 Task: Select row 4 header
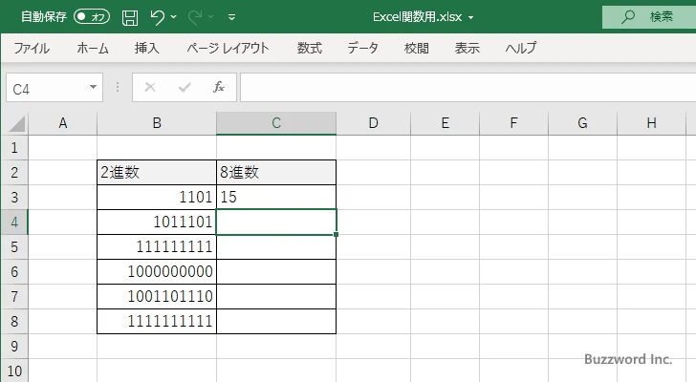(x=14, y=222)
